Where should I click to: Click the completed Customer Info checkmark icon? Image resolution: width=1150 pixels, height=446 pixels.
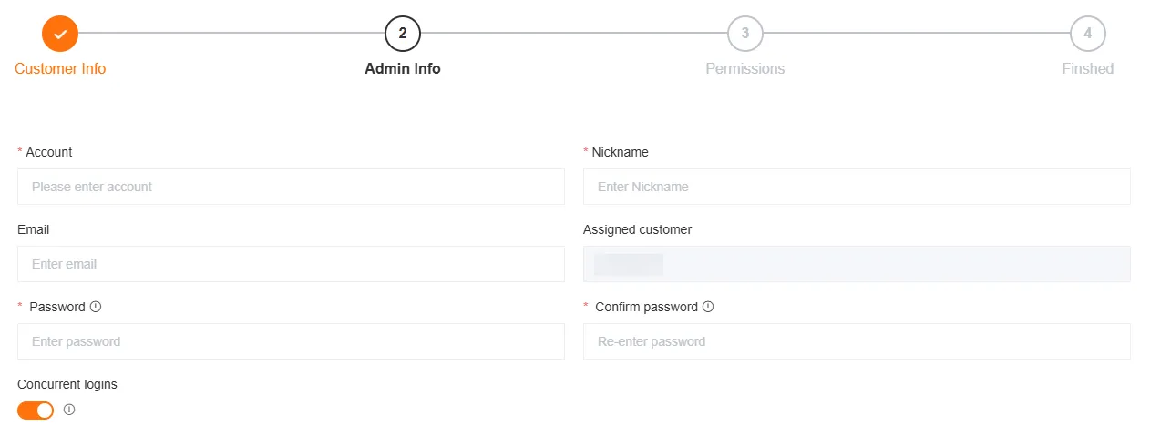(x=60, y=34)
